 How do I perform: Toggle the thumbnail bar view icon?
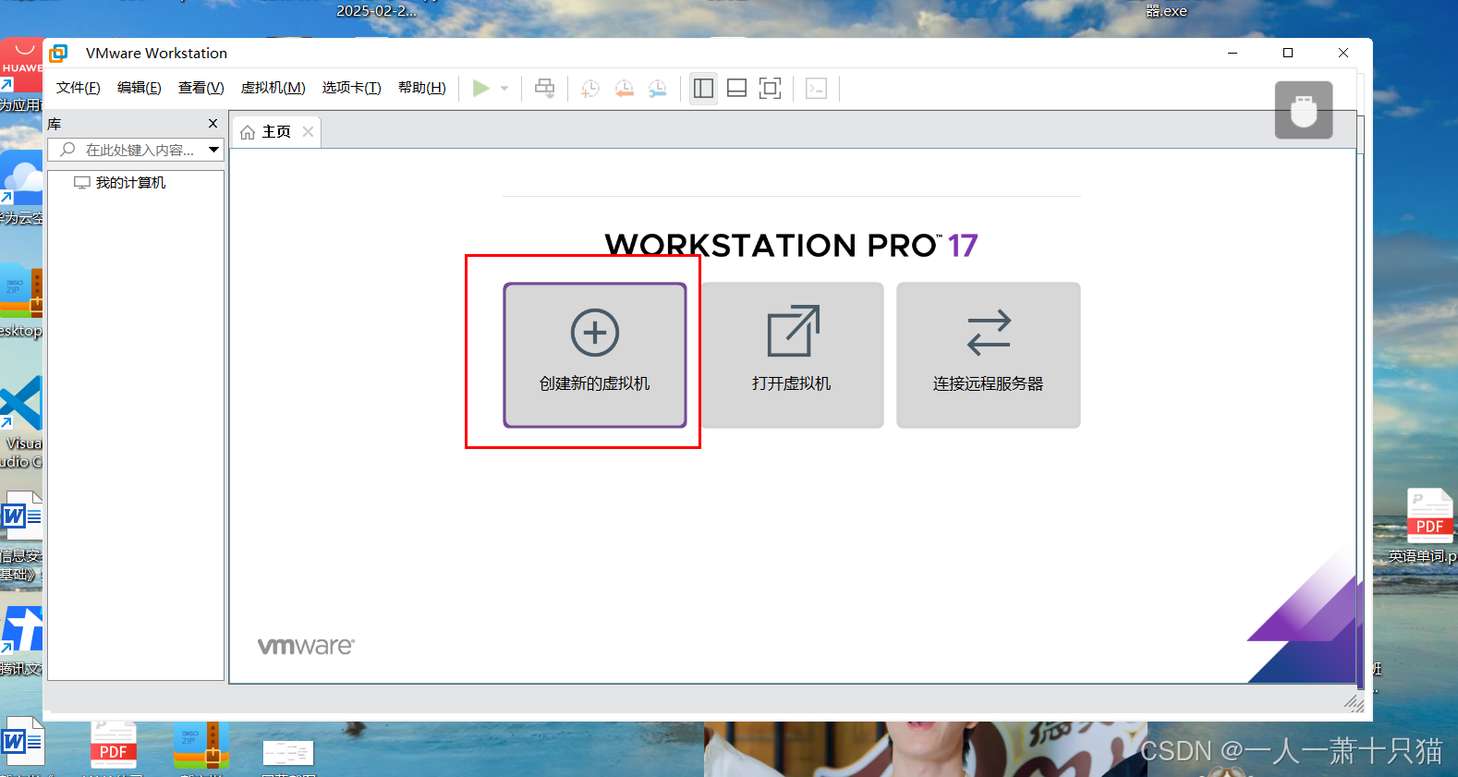(x=736, y=88)
